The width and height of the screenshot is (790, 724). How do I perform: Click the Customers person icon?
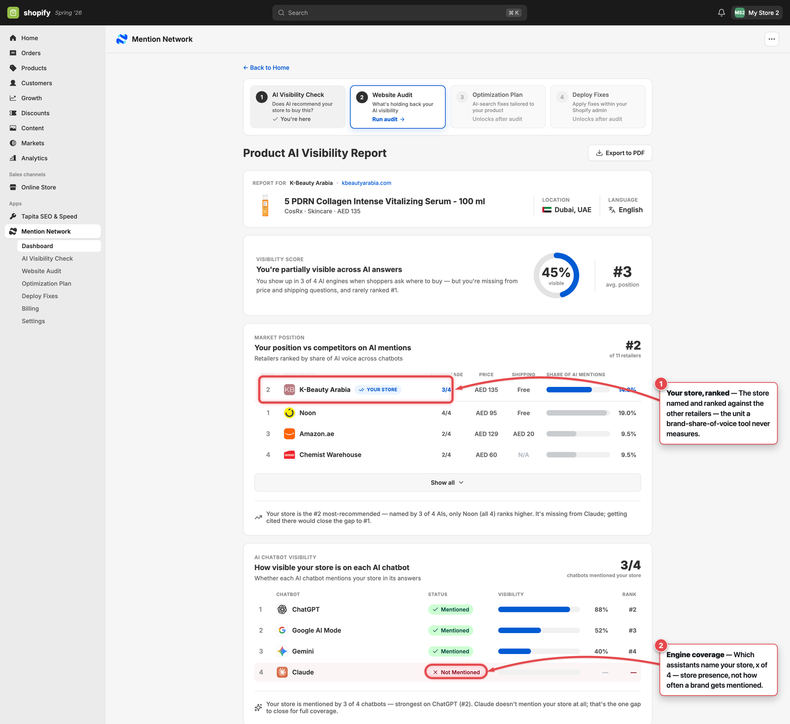point(13,83)
